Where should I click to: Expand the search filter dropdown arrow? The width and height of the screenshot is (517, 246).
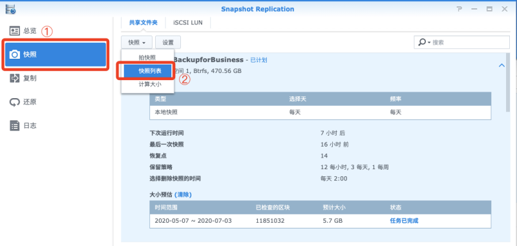429,43
